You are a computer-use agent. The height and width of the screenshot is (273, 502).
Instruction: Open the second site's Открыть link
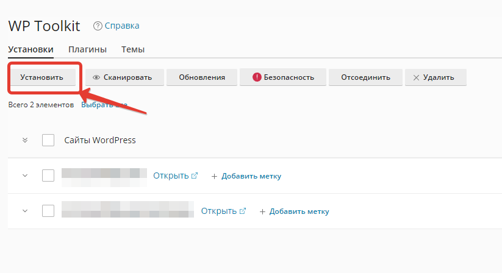point(218,211)
